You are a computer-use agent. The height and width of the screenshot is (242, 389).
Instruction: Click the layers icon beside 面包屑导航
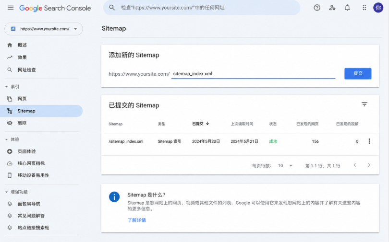(10, 204)
